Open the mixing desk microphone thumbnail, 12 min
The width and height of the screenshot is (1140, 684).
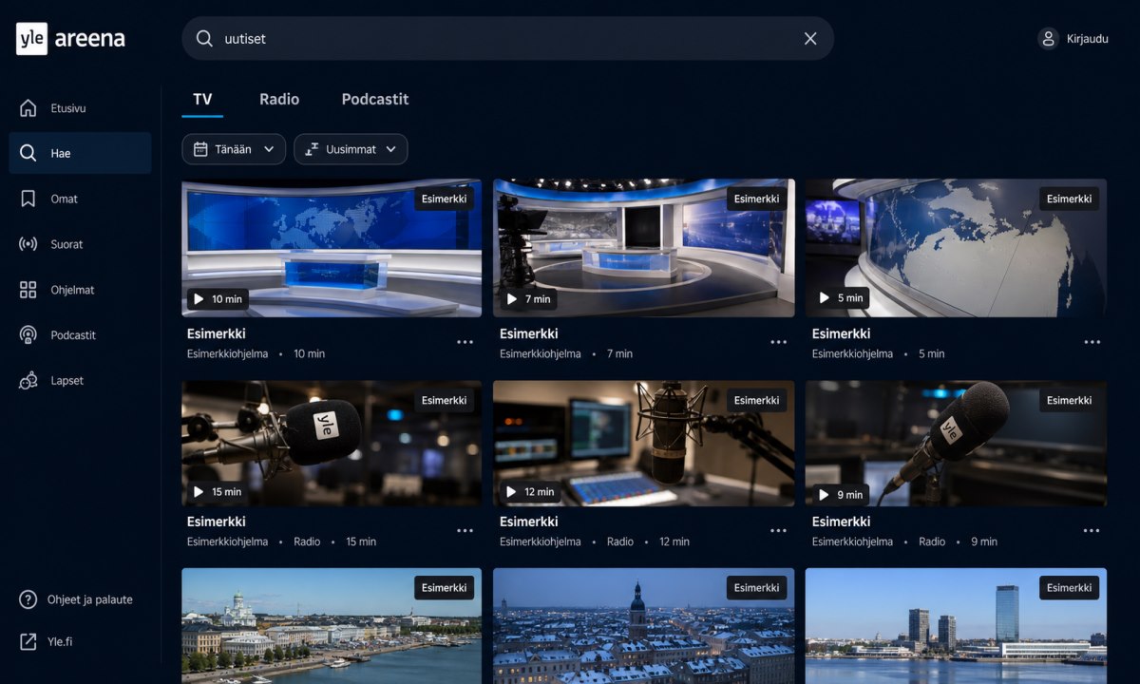tap(644, 444)
